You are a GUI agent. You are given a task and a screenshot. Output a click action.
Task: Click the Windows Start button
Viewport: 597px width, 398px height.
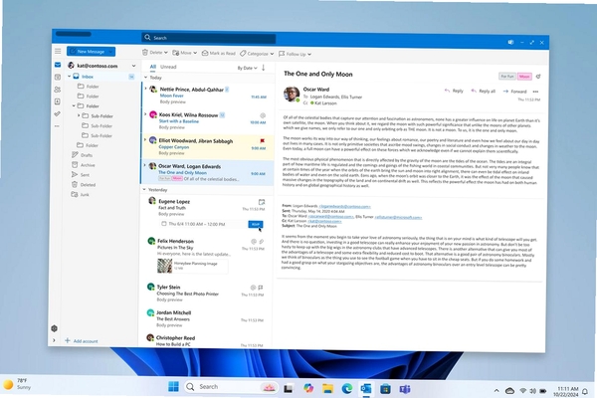coord(173,387)
